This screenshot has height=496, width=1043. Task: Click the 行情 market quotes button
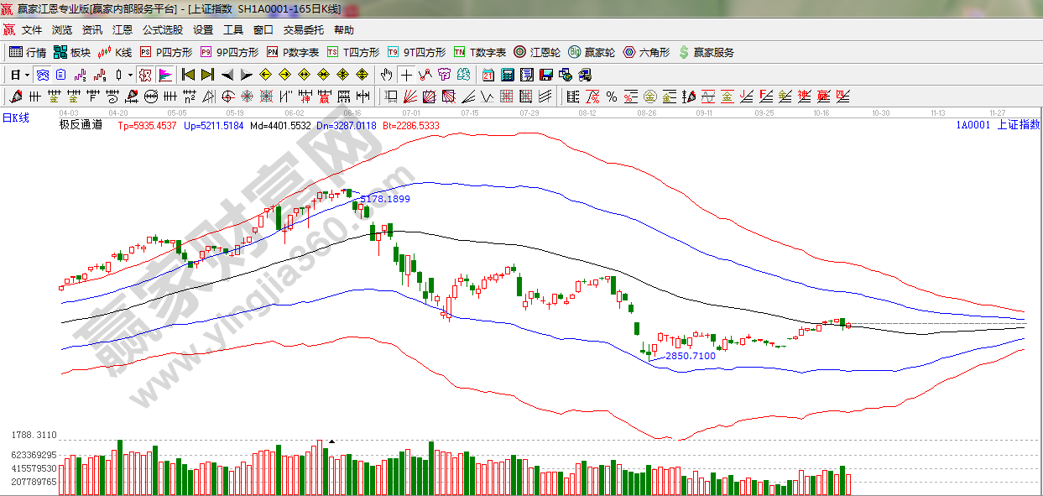(28, 52)
